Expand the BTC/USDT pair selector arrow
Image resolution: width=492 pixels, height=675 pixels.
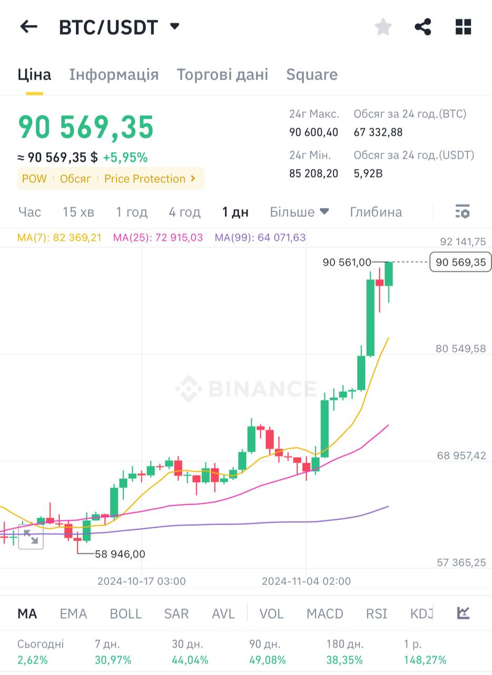(175, 26)
